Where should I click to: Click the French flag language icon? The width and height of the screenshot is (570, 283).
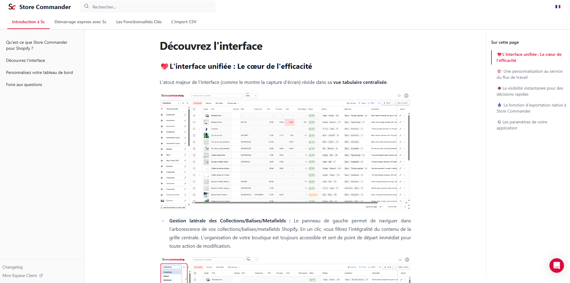pyautogui.click(x=558, y=7)
